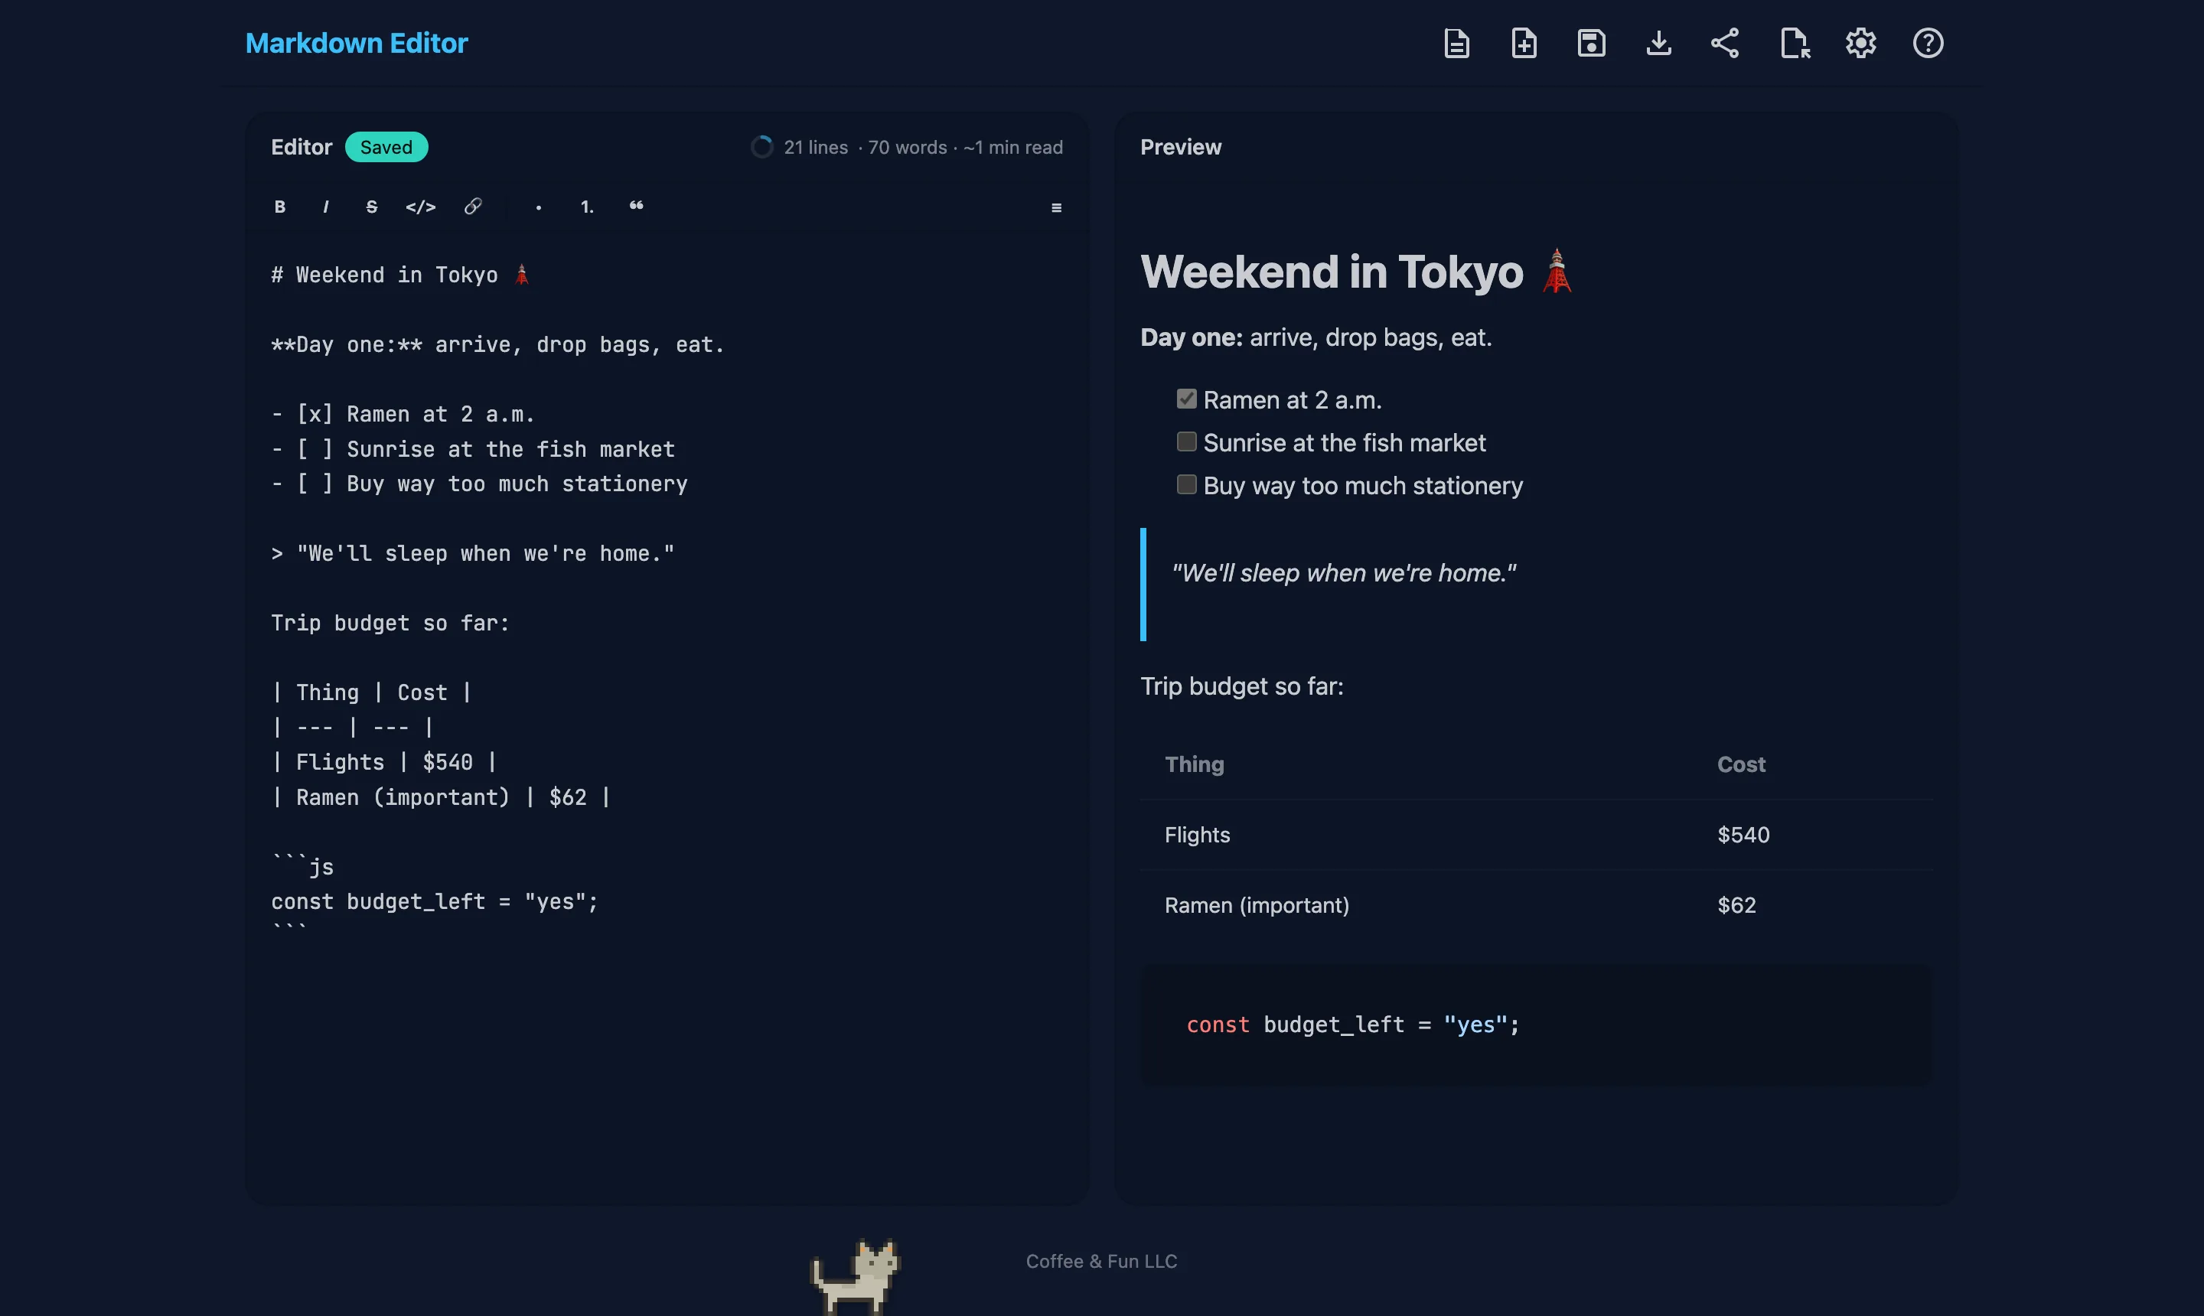Image resolution: width=2204 pixels, height=1316 pixels.
Task: Click the 'Cost' table header in preview
Action: coord(1741,764)
